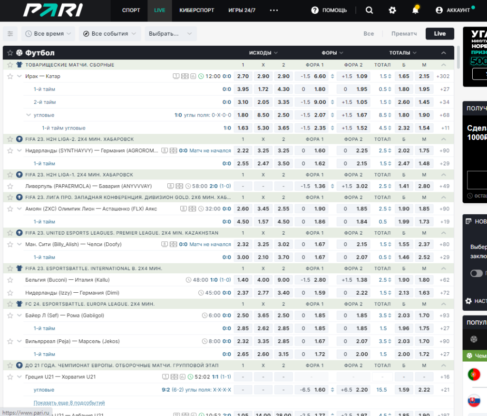487x416 pixels.
Task: Toggle the switch in the coupon panel
Action: click(x=477, y=273)
